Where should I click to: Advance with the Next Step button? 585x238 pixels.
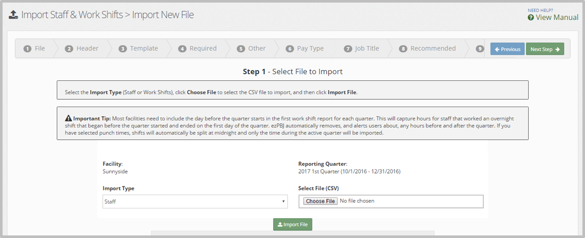[545, 49]
